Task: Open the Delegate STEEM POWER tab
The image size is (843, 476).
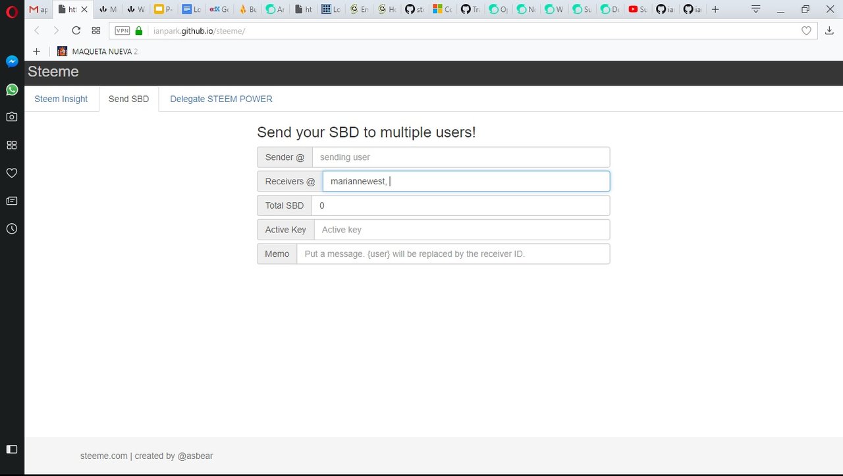Action: click(221, 99)
